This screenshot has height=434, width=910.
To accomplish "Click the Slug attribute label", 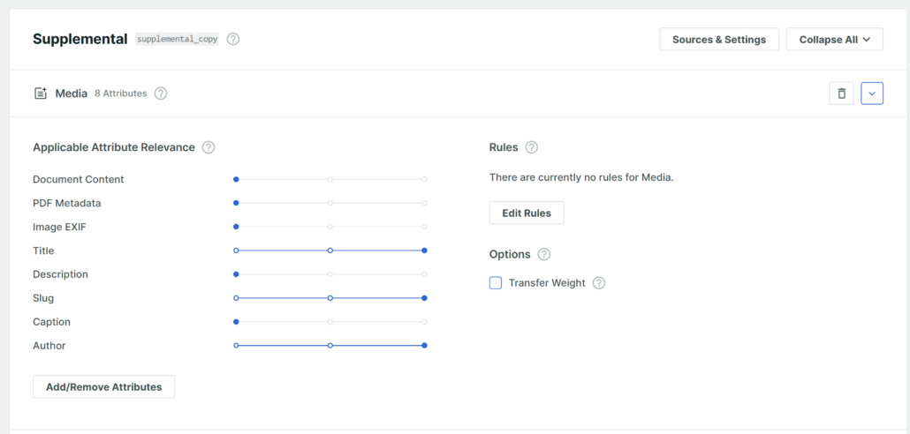I will click(43, 298).
